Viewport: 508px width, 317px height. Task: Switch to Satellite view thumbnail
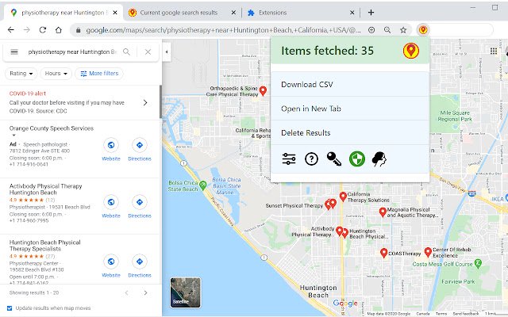185,292
